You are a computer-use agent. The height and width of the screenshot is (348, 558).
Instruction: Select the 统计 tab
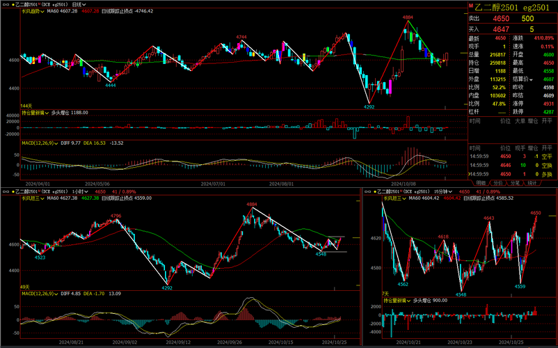[532, 182]
